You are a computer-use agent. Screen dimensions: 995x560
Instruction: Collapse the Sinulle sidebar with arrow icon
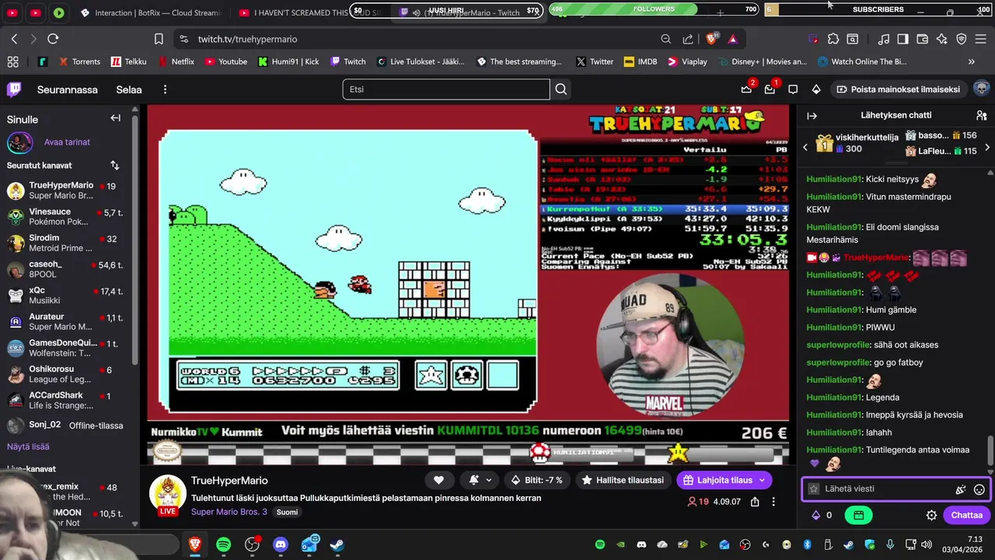point(115,118)
